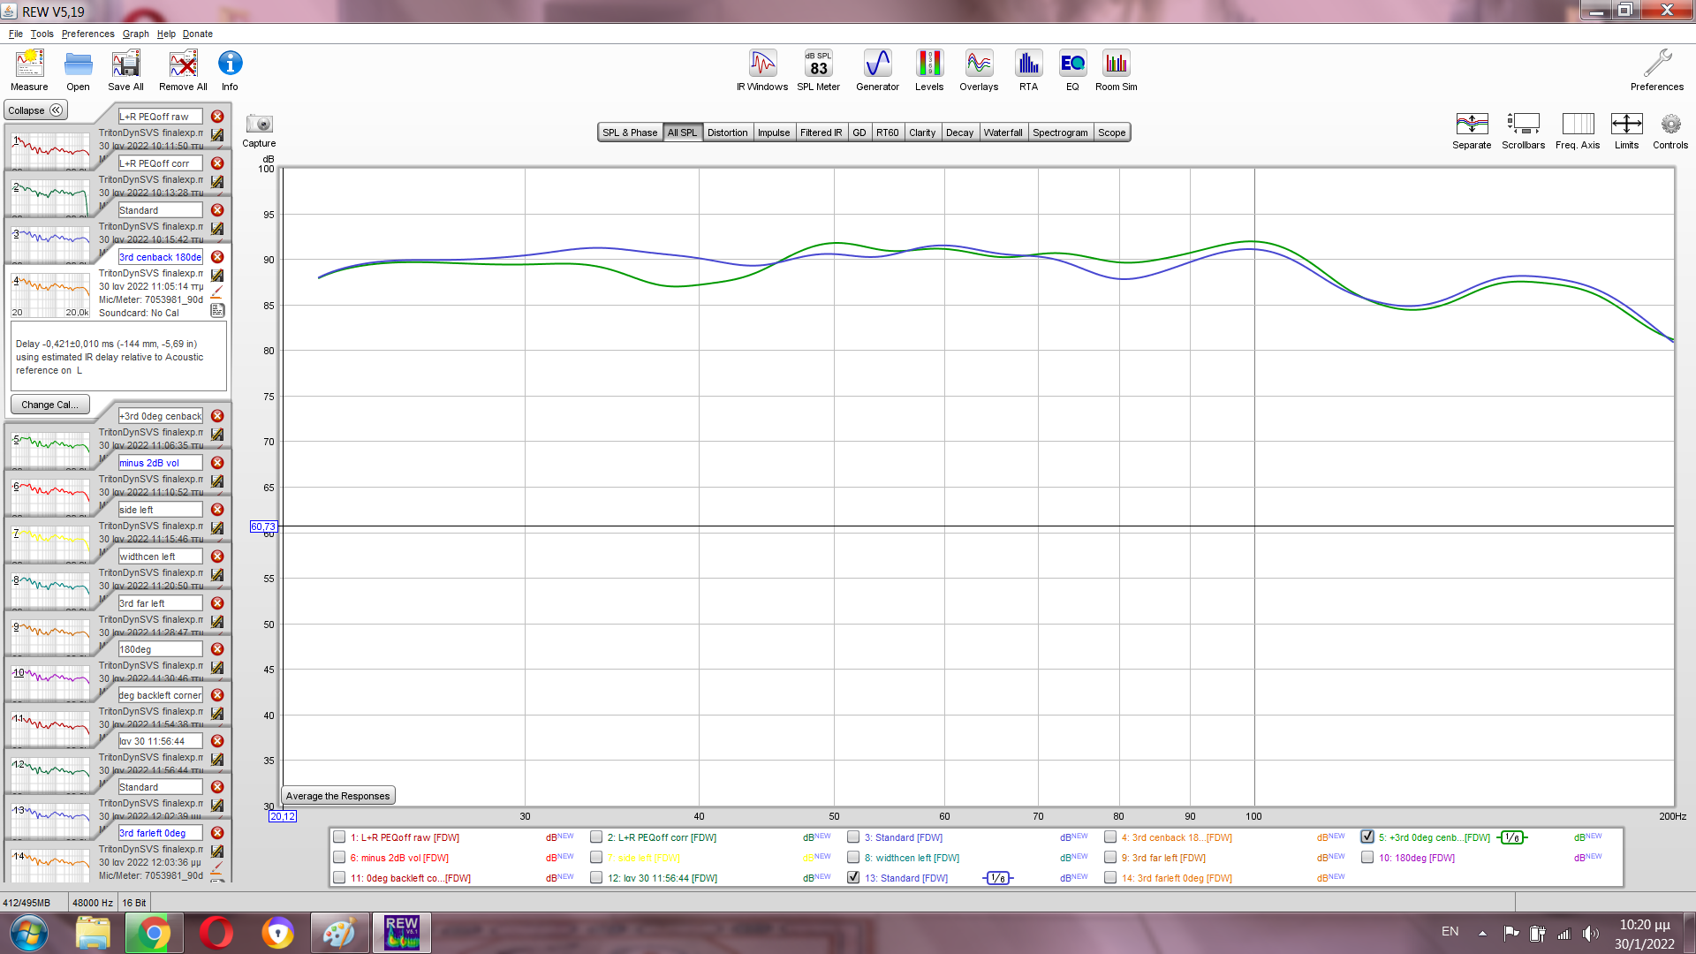Viewport: 1696px width, 954px height.
Task: Enable the 1: L+R PEQoff raw trace
Action: click(x=339, y=837)
